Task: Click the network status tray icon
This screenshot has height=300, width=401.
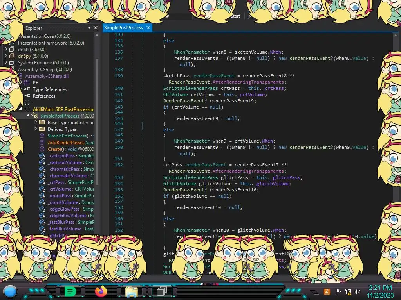Action: (348, 291)
